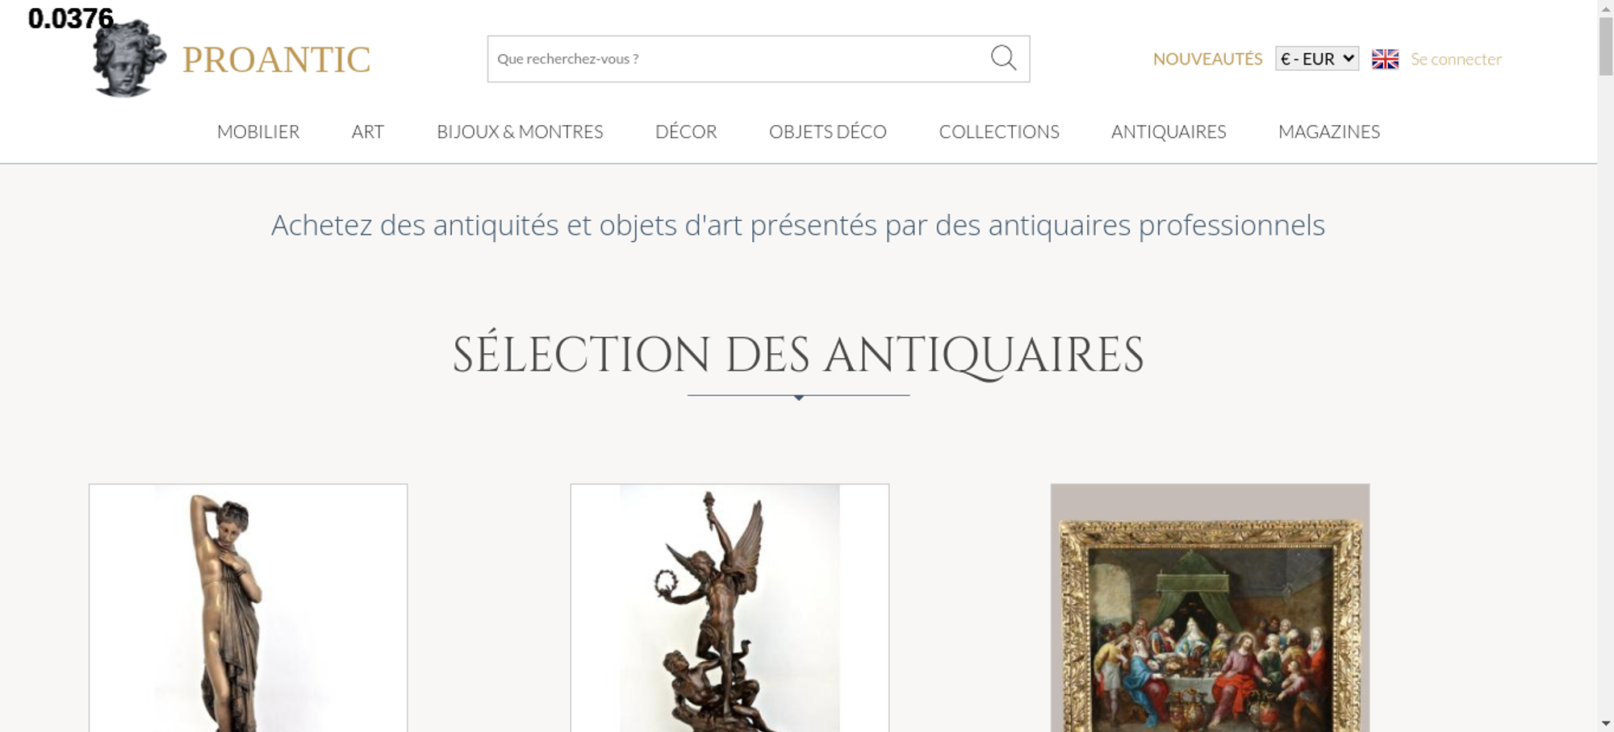View the bronze nude woman statue thumbnail
Image resolution: width=1614 pixels, height=732 pixels.
(248, 608)
